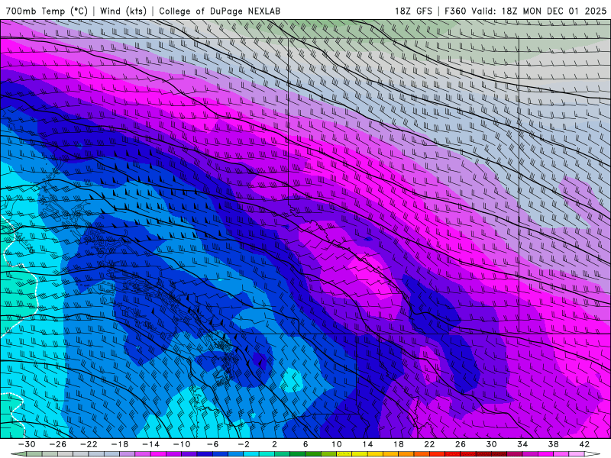This screenshot has height=458, width=611.
Task: Click the '18' color scale label
Action: click(398, 444)
